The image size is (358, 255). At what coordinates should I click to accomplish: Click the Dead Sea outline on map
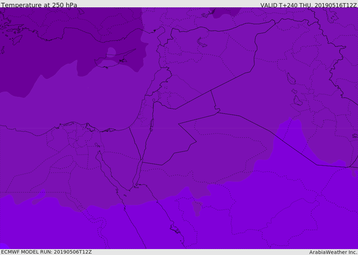tap(152, 125)
